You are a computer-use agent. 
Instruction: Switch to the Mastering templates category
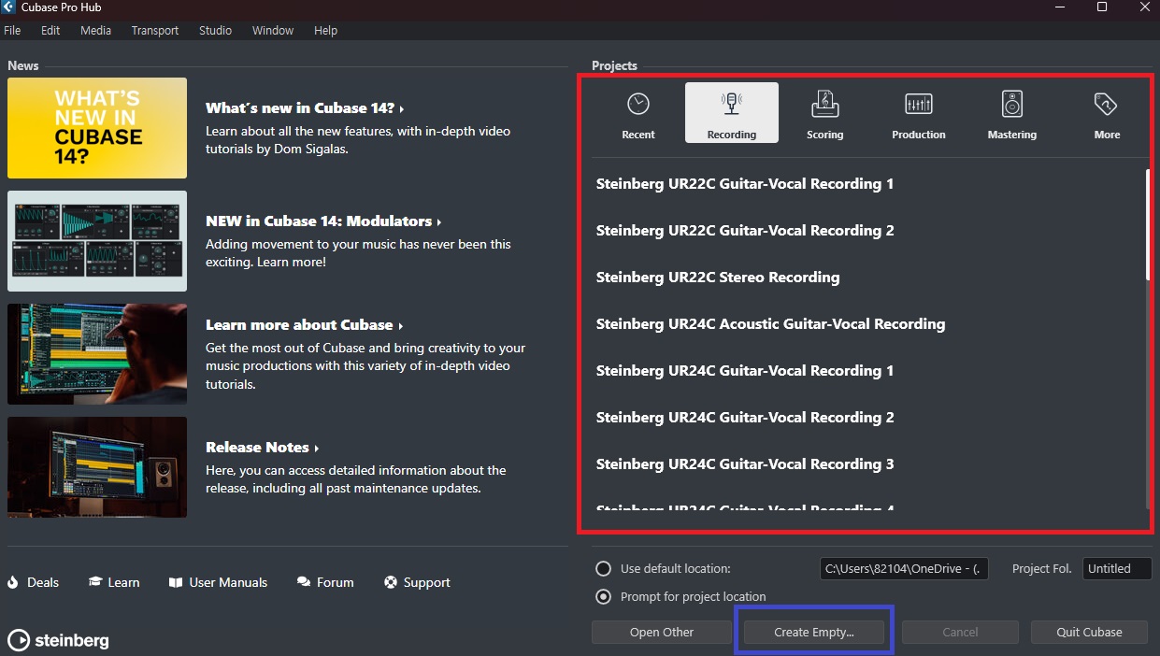(1012, 114)
